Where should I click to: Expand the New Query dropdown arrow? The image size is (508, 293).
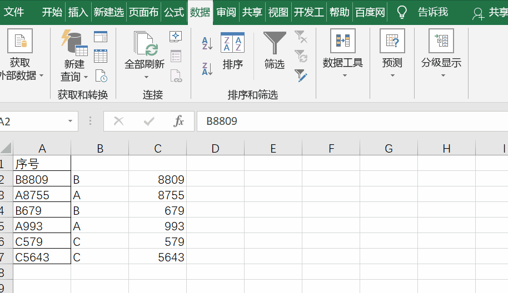tap(86, 77)
